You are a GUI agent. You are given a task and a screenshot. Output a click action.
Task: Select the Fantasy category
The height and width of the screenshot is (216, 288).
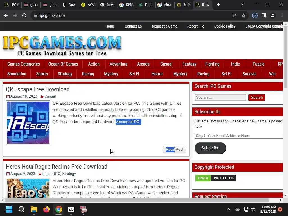[189, 64]
